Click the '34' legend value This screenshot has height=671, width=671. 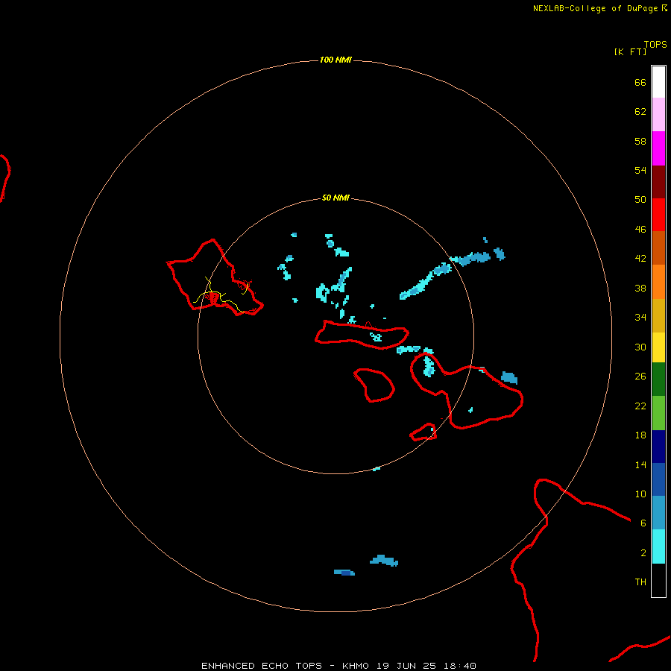coord(640,317)
